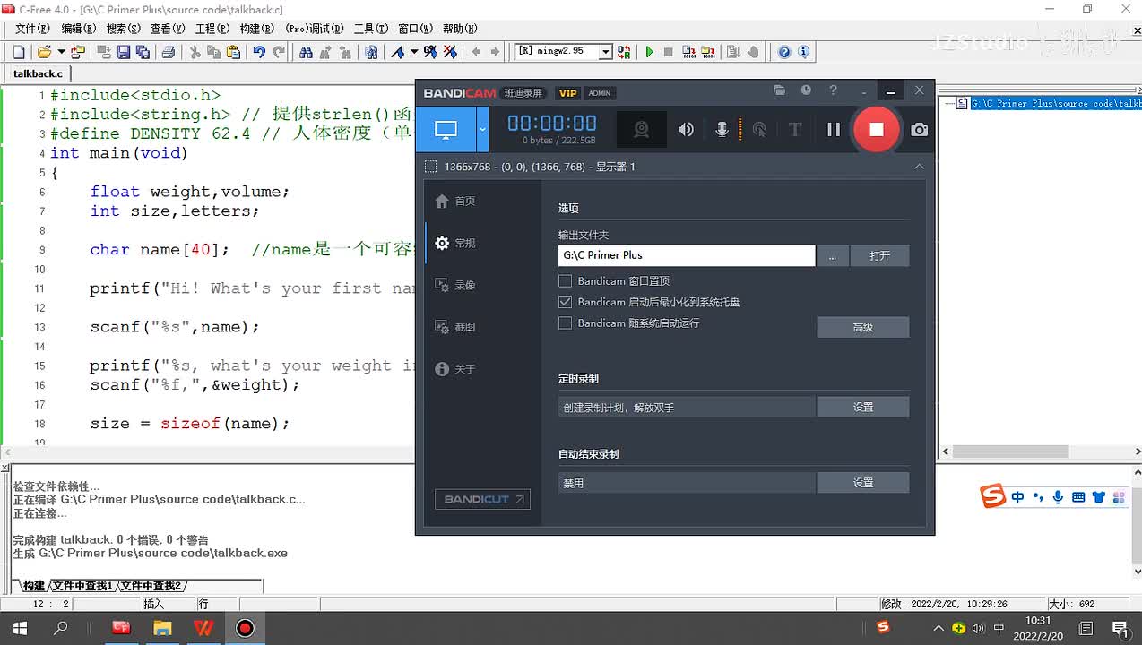Click the Open folder icon in C-Free toolbar
Screen dimensions: 1142x645
pyautogui.click(x=44, y=52)
